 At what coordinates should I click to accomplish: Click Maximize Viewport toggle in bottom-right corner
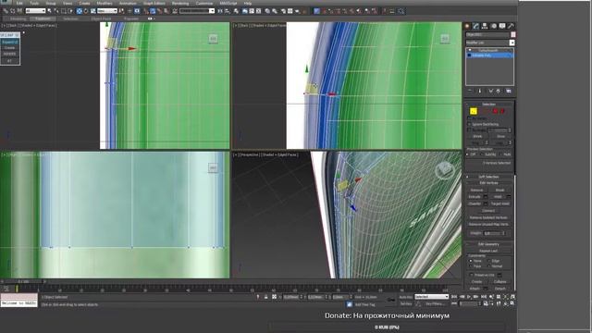coord(512,303)
